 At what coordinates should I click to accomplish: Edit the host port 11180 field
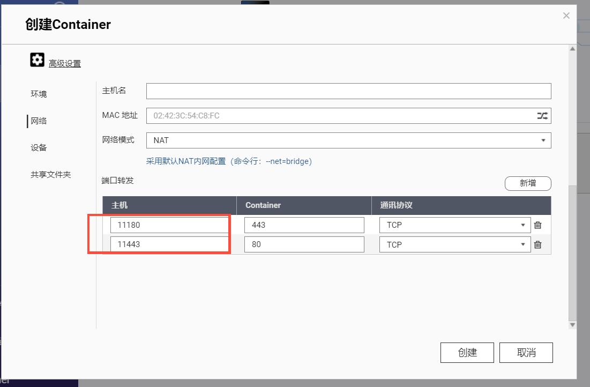tap(169, 225)
